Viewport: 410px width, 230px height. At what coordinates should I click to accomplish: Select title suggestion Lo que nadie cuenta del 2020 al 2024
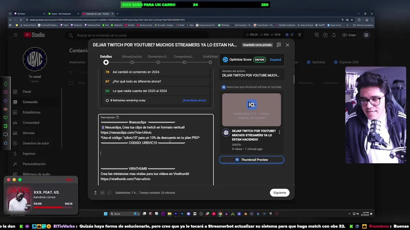(156, 91)
